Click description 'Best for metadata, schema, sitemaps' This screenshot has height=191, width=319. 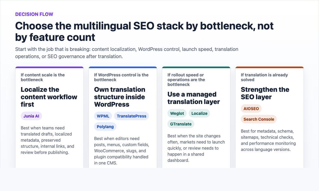[268, 140]
